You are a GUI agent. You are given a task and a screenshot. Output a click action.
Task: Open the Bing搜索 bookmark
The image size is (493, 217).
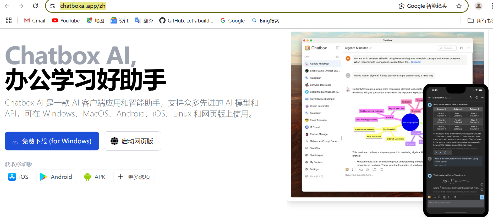[x=266, y=21]
